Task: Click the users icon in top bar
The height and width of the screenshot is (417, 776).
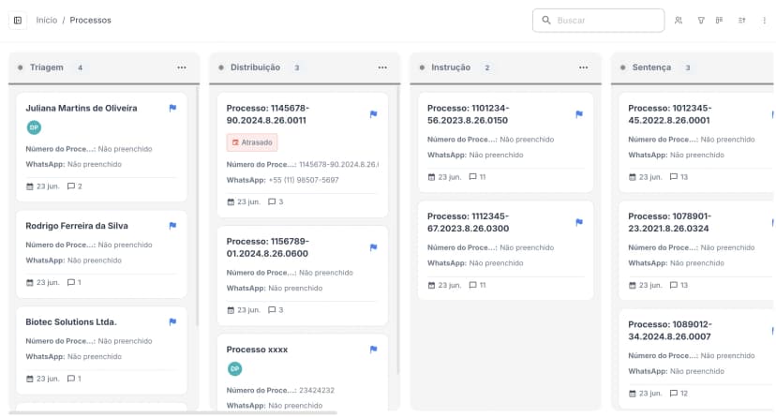Action: click(679, 21)
